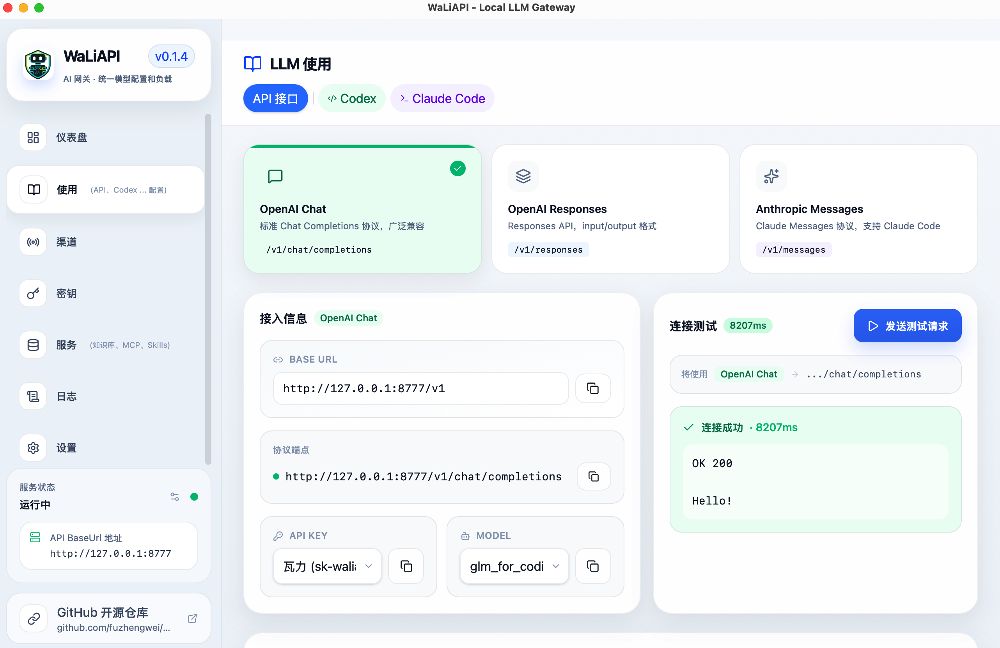Click the LLM 使用 book header icon
The width and height of the screenshot is (1000, 648).
[252, 64]
